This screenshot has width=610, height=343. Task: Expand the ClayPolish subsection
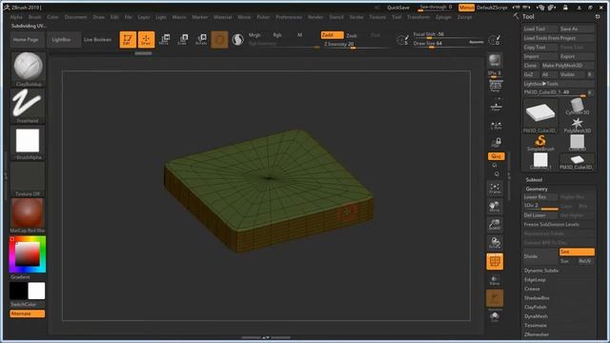pos(536,307)
